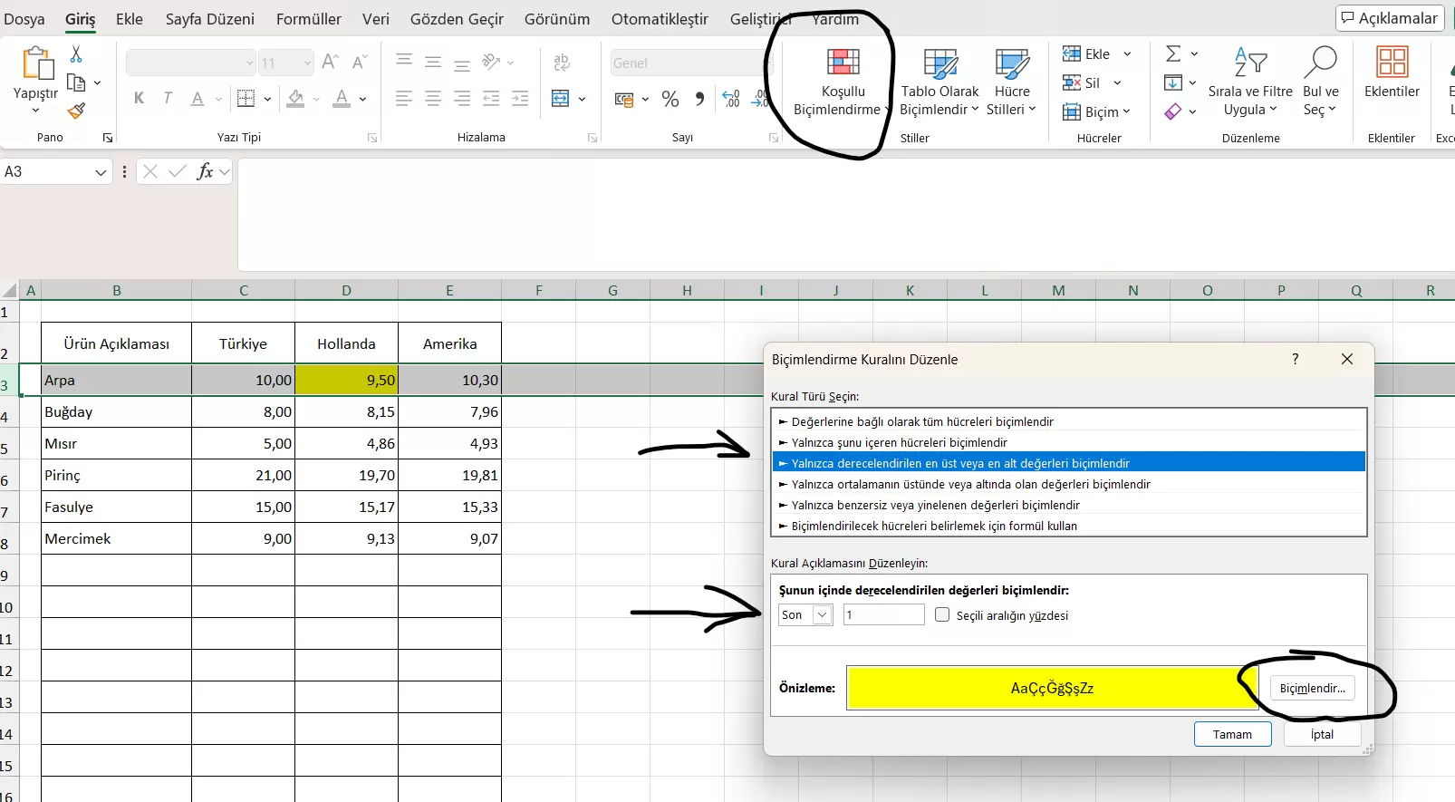
Task: Open the Dosya tab
Action: click(x=24, y=19)
